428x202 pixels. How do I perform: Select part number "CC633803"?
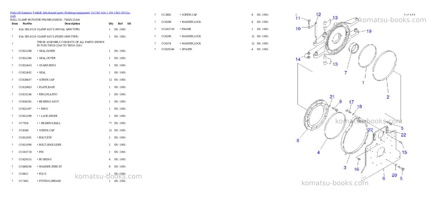pos(25,87)
